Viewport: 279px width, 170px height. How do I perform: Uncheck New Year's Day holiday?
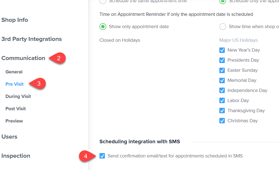click(222, 50)
